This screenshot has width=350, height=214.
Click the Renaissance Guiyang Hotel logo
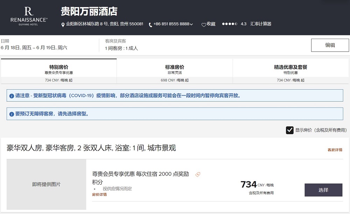tap(29, 16)
